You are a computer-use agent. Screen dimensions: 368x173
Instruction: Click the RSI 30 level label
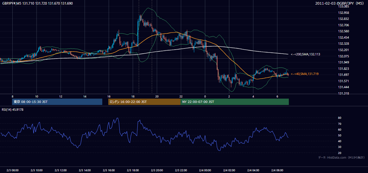pyautogui.click(x=340, y=147)
